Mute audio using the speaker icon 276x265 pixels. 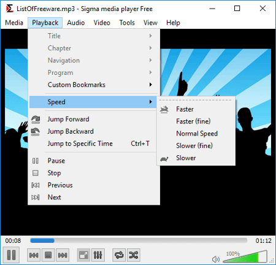coord(216,259)
